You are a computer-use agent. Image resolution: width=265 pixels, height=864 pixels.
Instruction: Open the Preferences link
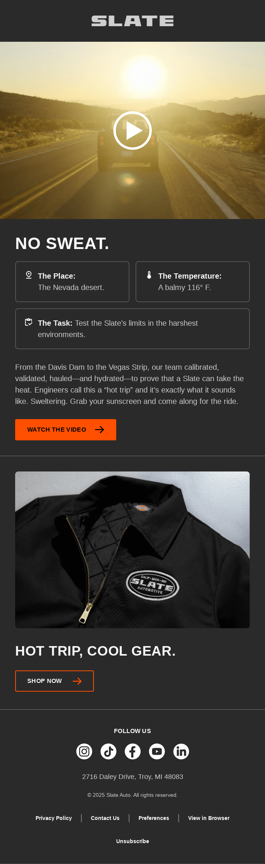coord(154,818)
